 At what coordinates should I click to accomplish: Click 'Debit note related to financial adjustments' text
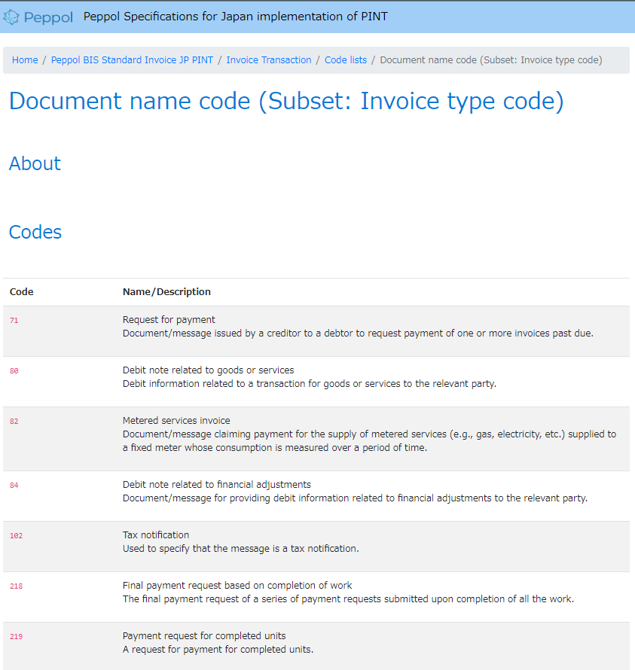217,485
